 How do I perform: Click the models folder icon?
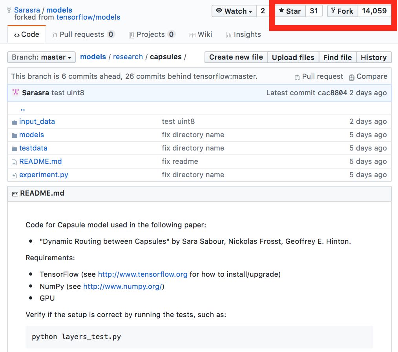(x=15, y=135)
